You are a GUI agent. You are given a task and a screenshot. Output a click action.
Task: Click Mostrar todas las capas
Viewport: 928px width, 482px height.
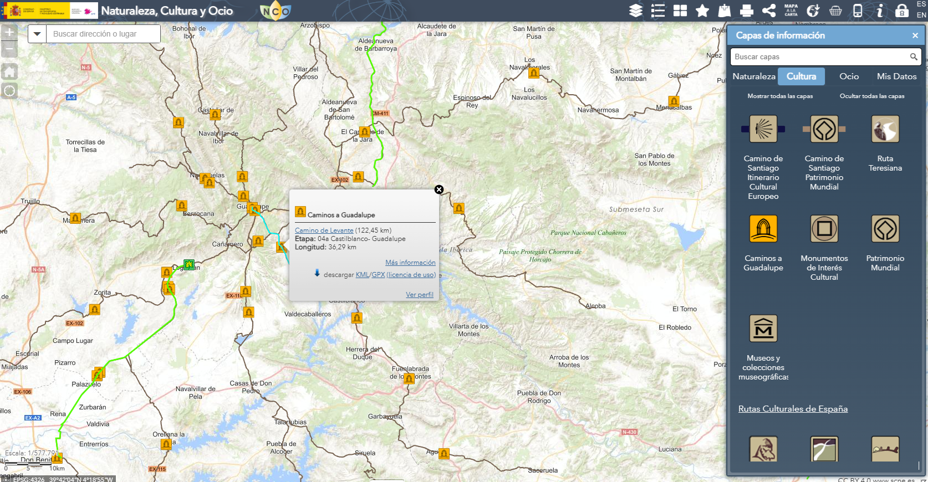(780, 96)
